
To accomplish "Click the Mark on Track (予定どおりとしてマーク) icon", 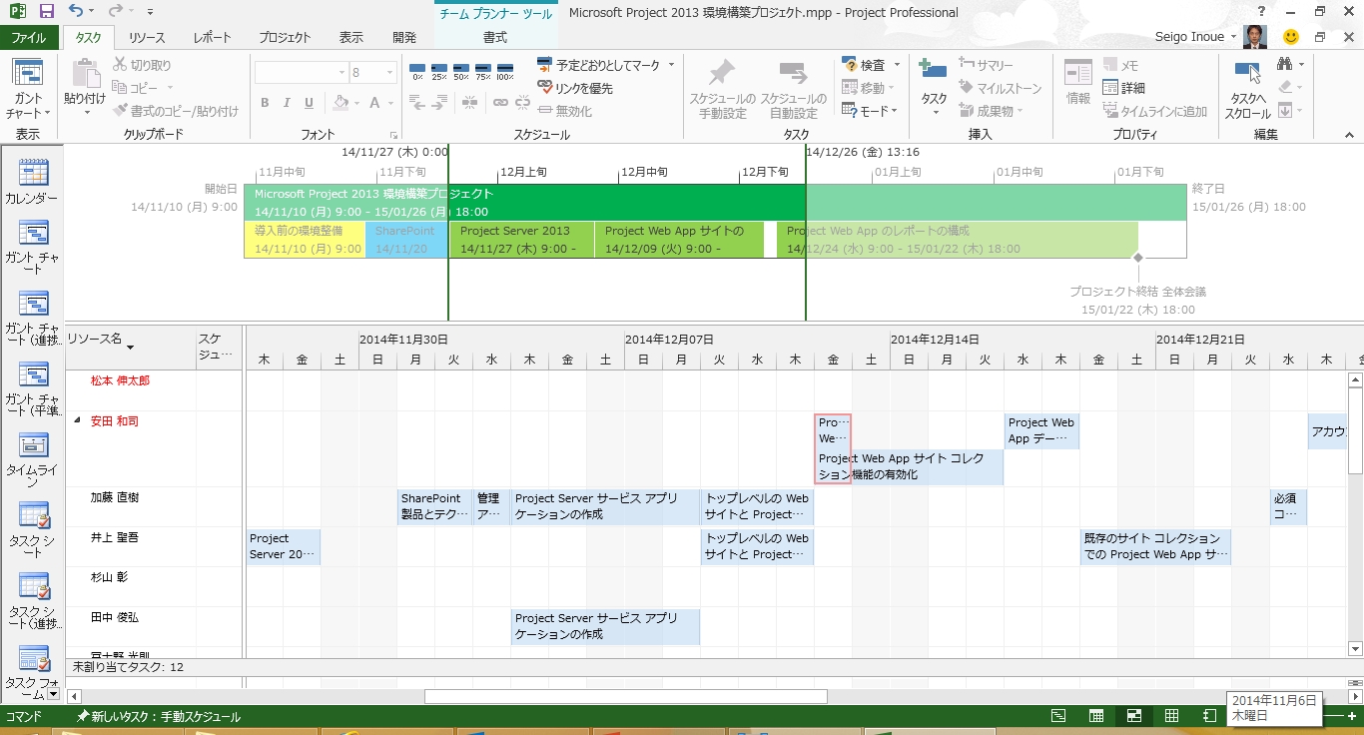I will point(545,65).
